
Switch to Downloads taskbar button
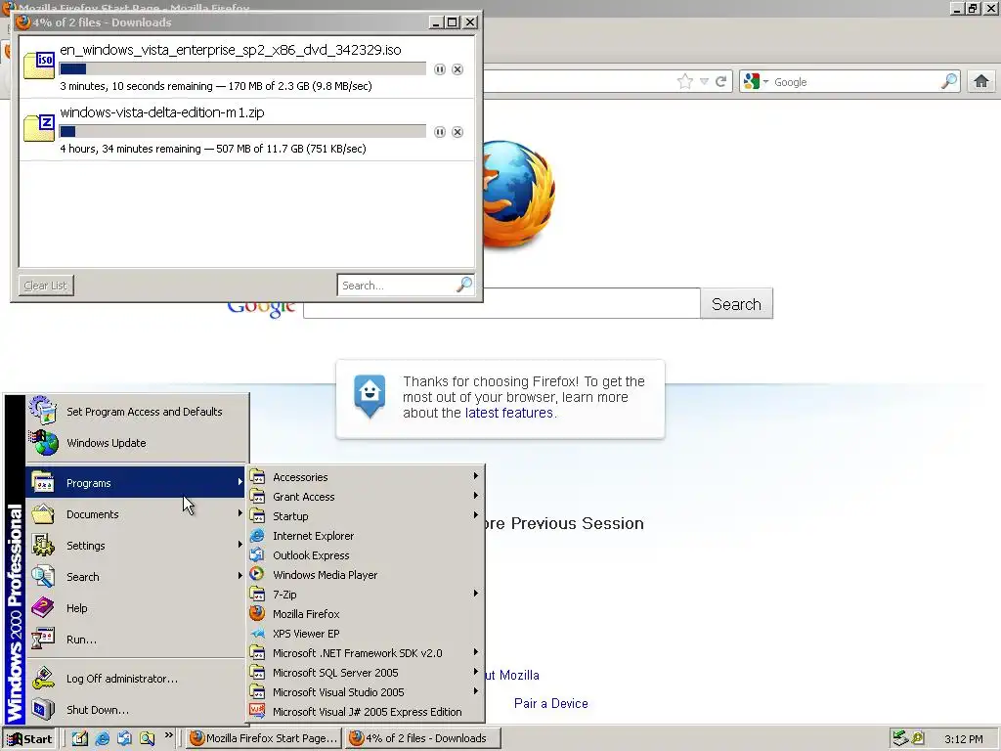[423, 738]
